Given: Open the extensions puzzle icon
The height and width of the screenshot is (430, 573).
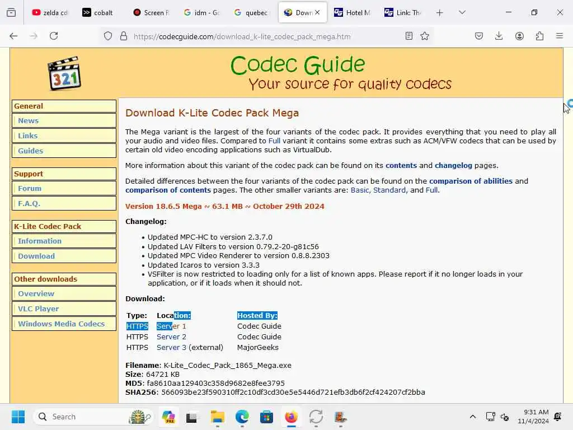Looking at the screenshot, I should 539,36.
